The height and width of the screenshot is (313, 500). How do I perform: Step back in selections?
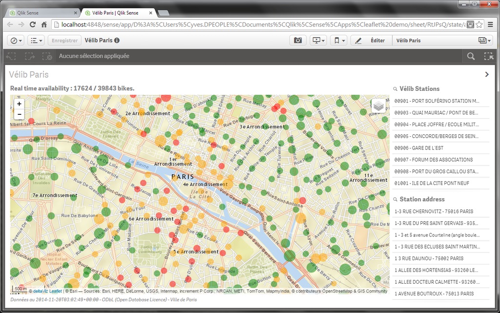pos(11,56)
